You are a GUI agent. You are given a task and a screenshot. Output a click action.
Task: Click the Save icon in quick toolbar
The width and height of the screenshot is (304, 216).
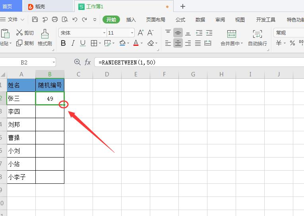35,19
